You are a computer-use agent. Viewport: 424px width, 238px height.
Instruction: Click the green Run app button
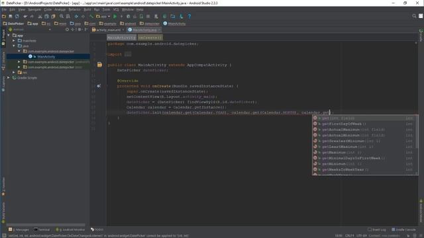tap(115, 17)
